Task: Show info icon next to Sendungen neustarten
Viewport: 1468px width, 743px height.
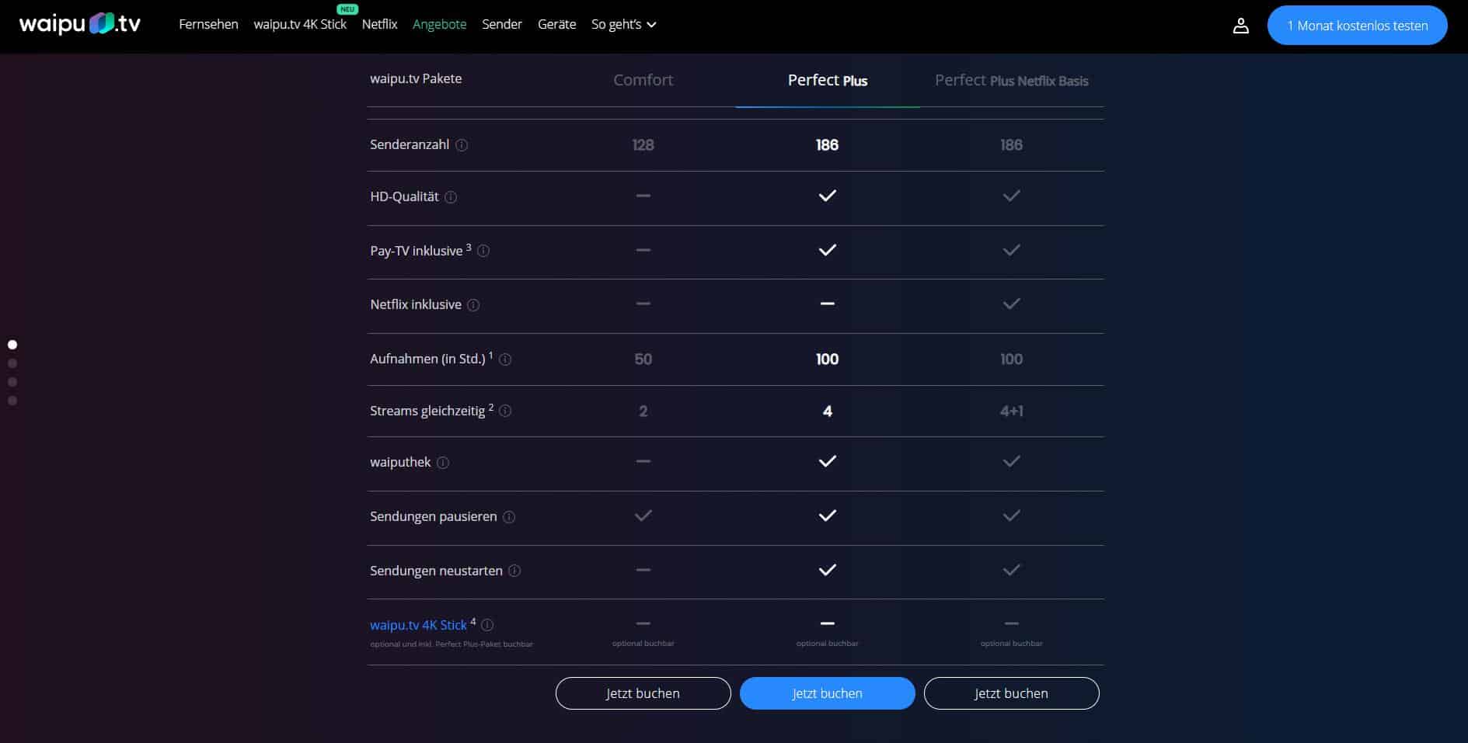Action: [514, 571]
